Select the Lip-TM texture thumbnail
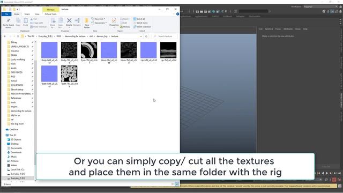The width and height of the screenshot is (343, 193). (x=168, y=50)
